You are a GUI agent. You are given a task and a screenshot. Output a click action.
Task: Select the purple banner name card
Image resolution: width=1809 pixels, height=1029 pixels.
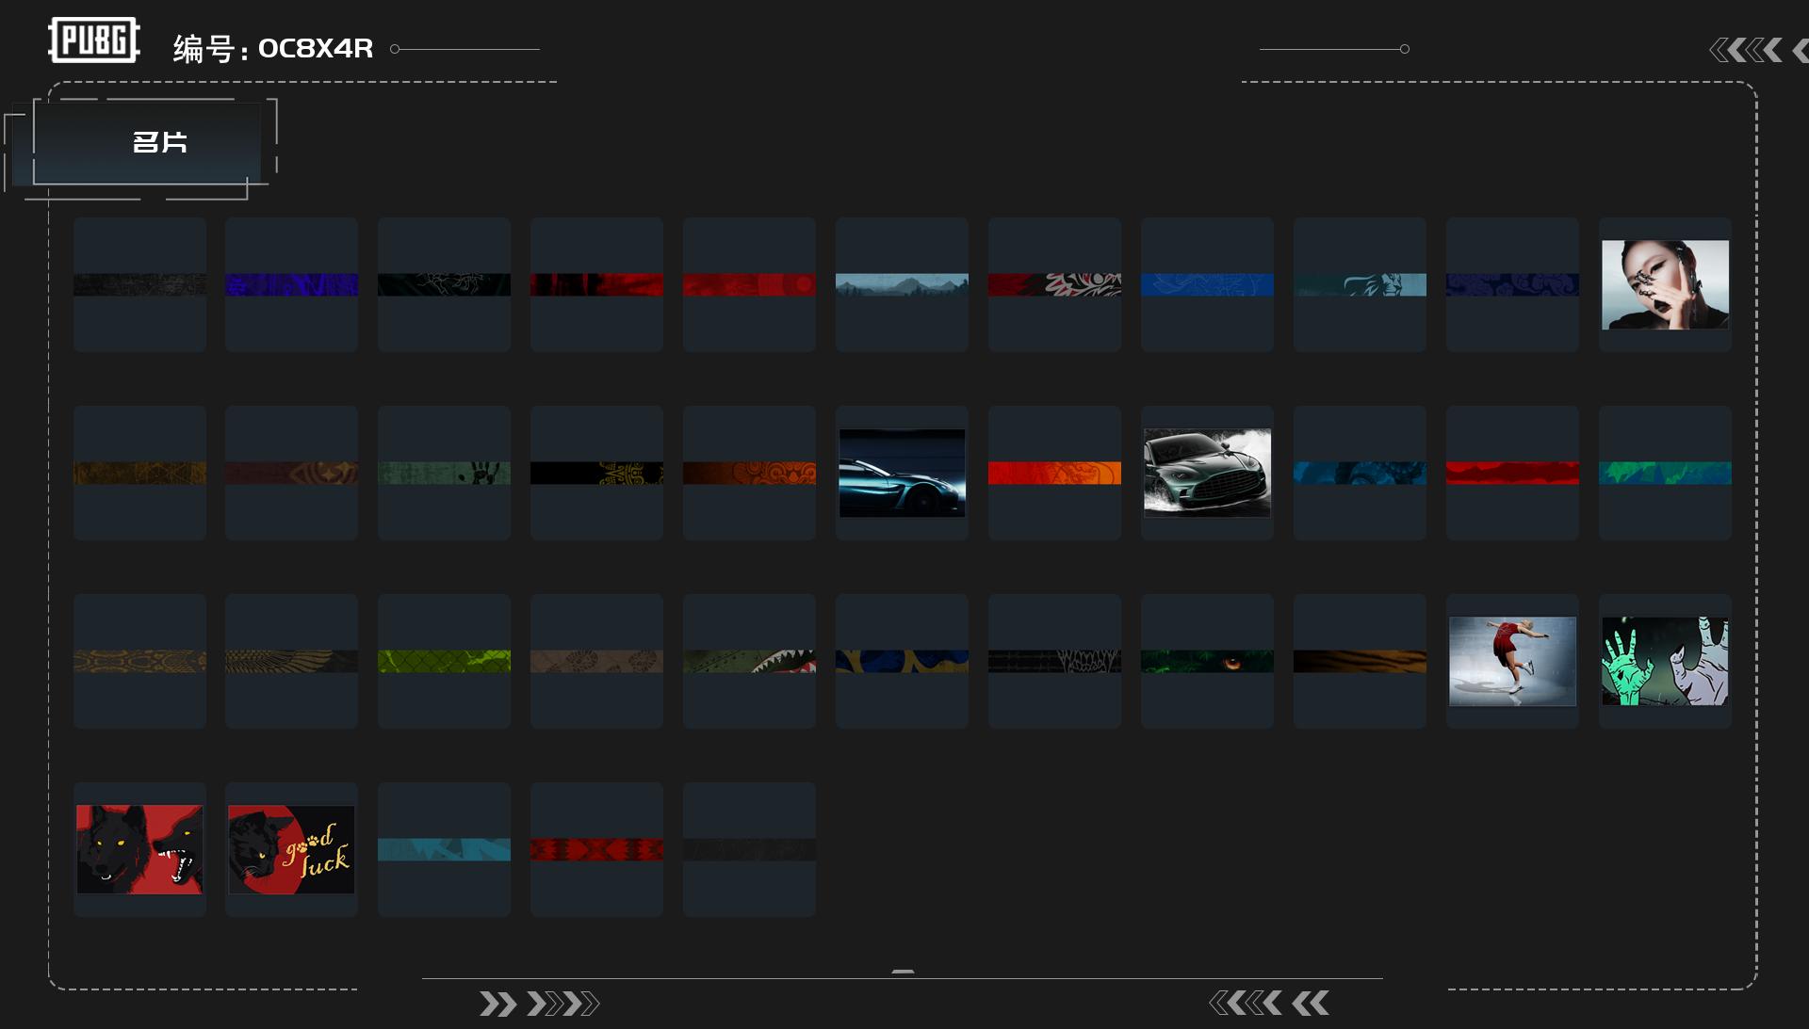(291, 284)
